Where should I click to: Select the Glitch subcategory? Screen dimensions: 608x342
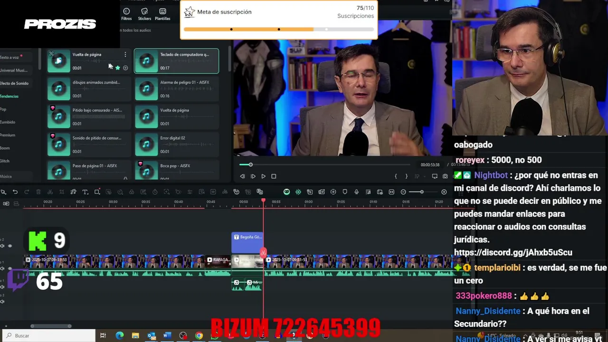point(5,161)
